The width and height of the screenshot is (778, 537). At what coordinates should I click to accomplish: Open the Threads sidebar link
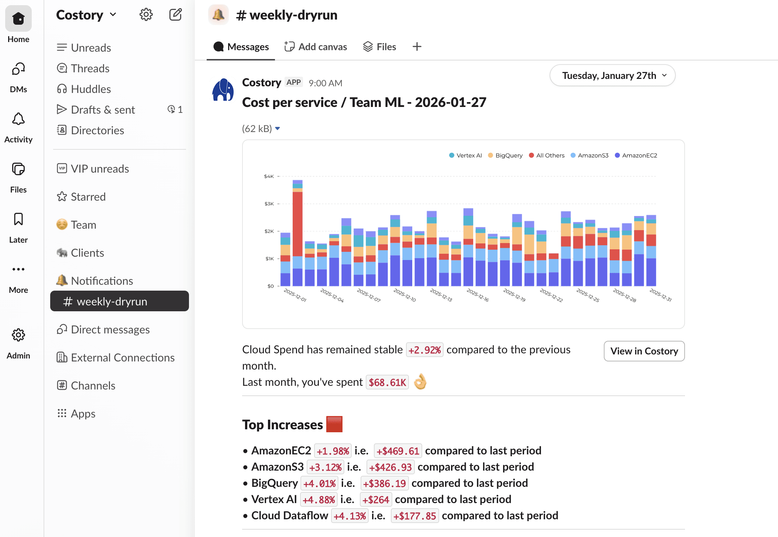tap(90, 68)
